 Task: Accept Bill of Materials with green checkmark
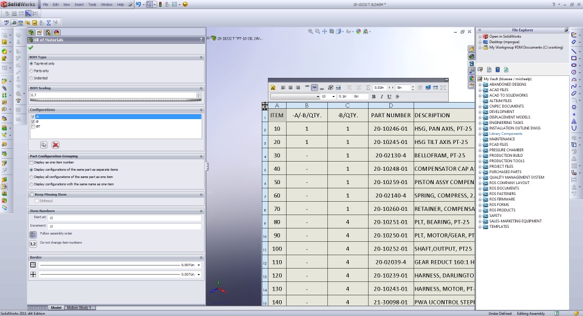(x=31, y=47)
